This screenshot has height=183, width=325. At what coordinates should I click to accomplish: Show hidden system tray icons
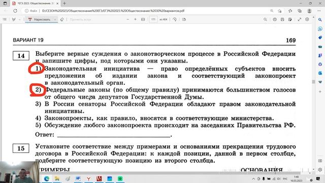point(253,179)
